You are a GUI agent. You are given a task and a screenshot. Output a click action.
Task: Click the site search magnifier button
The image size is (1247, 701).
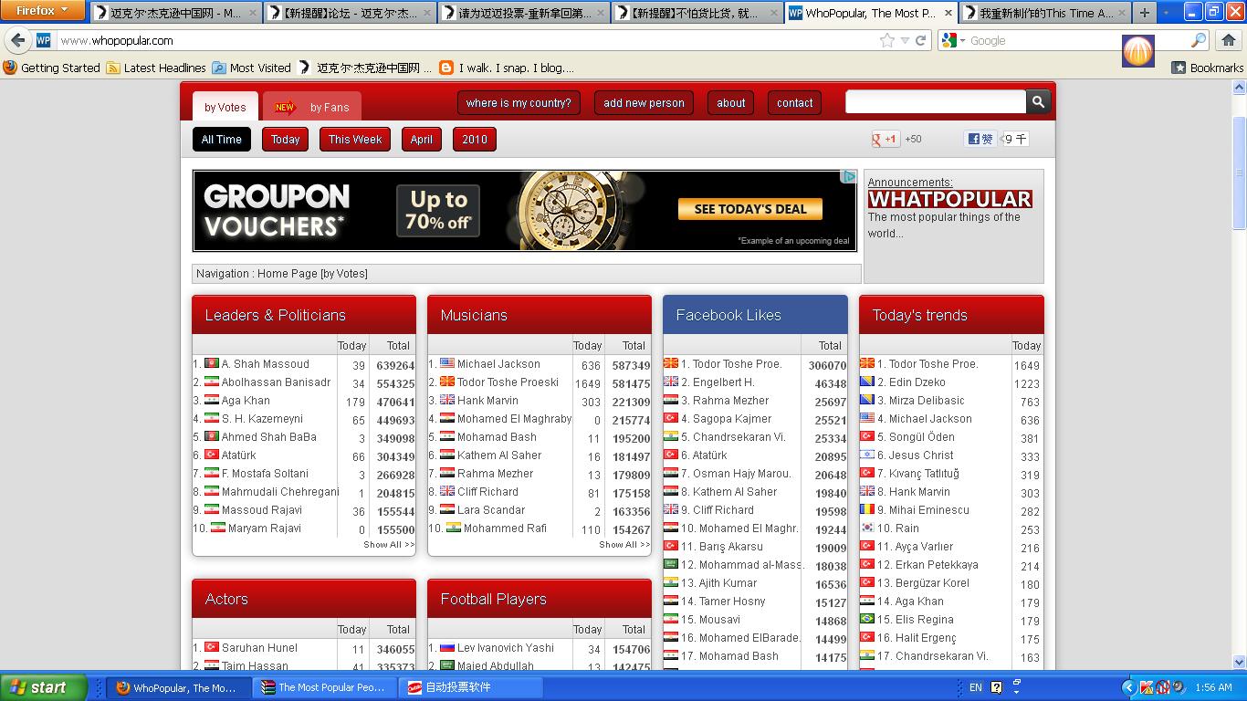point(1038,102)
